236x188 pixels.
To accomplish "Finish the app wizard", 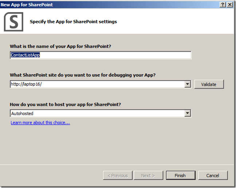I will tap(181, 175).
